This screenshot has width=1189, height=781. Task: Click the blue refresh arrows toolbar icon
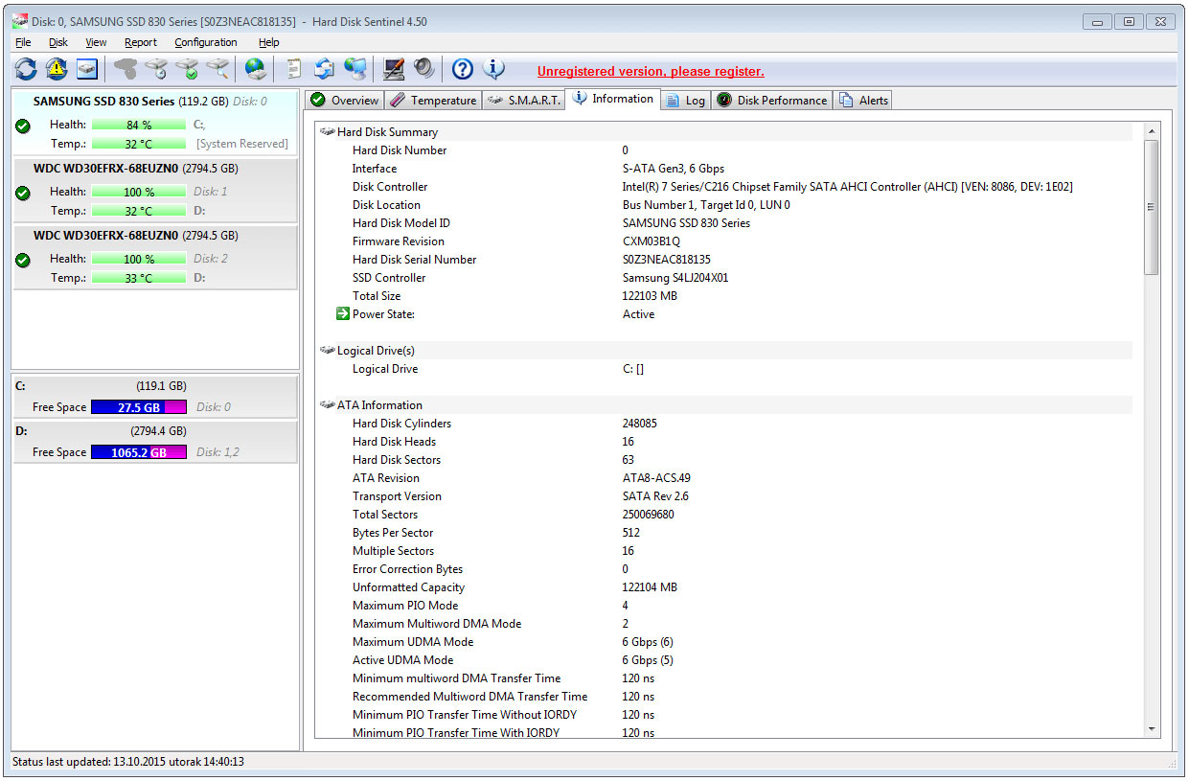pos(26,69)
